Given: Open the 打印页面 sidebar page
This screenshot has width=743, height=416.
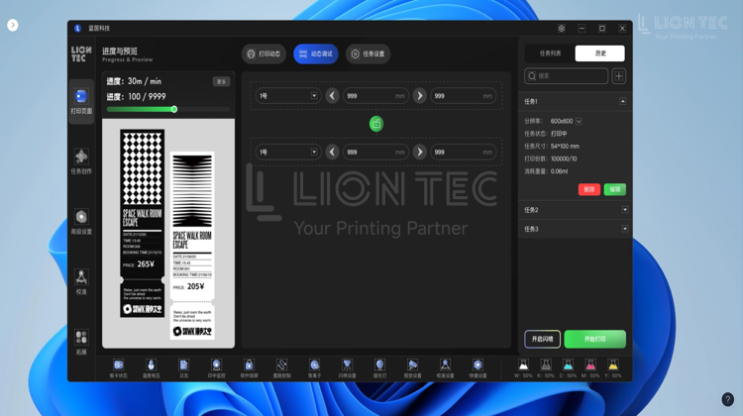Looking at the screenshot, I should coord(81,101).
